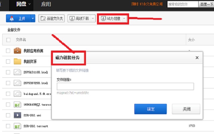Toggle the select-all checkbox beside 文件名
Screen dimensions: 214x134
[x=8, y=40]
